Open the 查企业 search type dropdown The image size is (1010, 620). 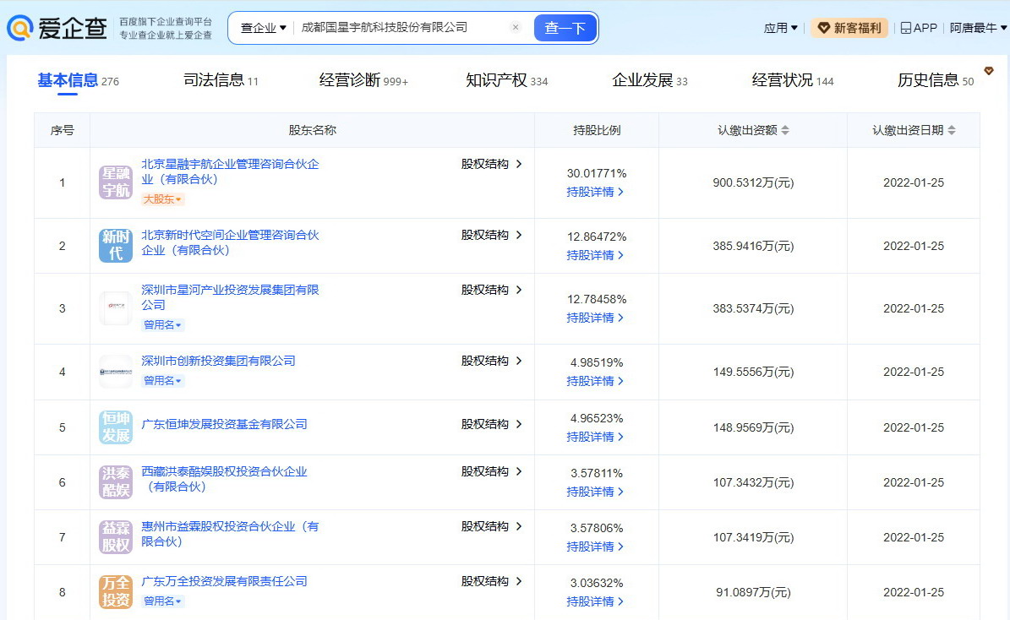(263, 28)
